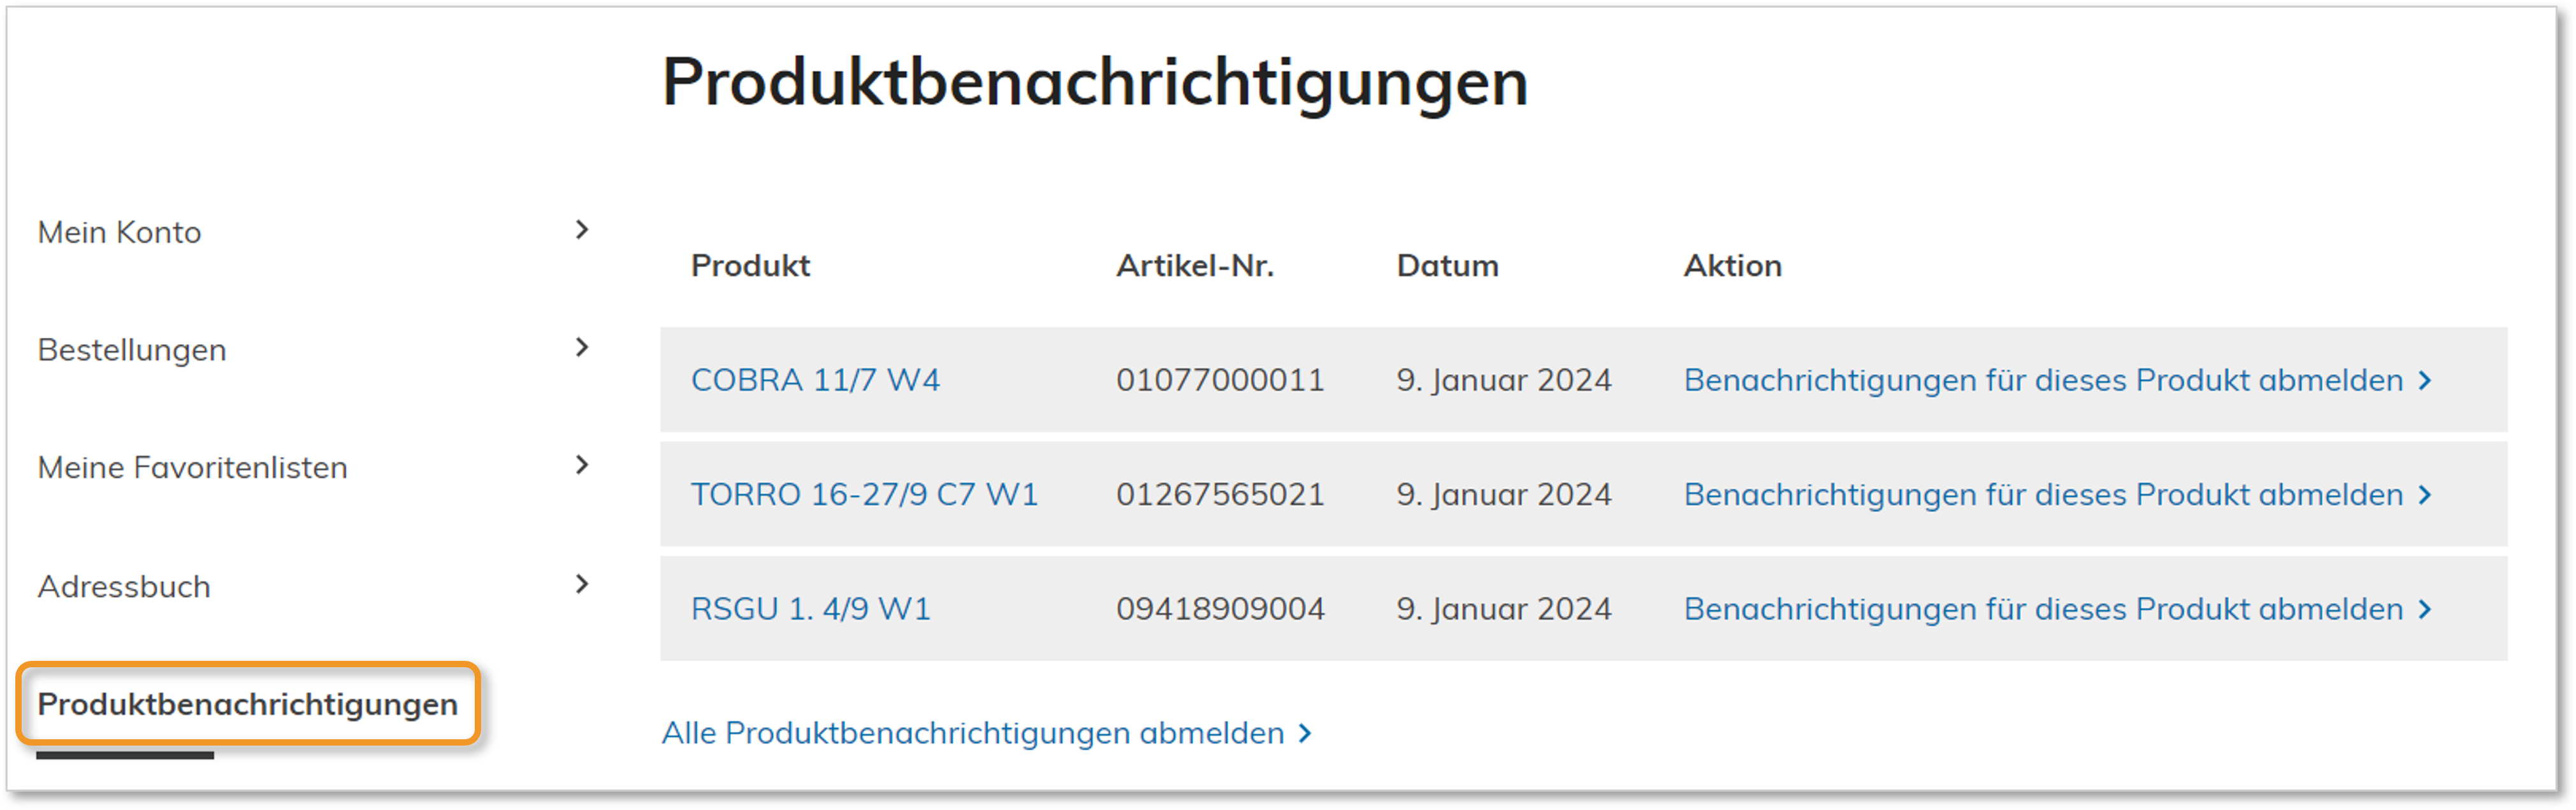Unsubscribe notifications for COBRA 11/7 W4
This screenshot has height=810, width=2576.
tap(2043, 380)
